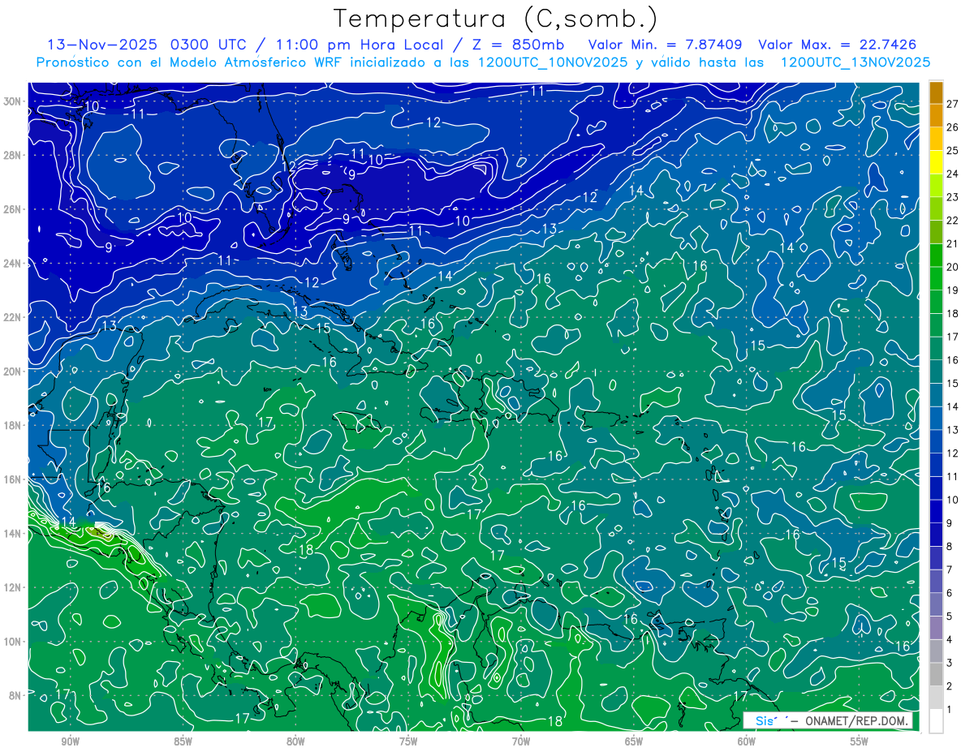
Task: Click the 80W longitude axis label
Action: [x=296, y=741]
